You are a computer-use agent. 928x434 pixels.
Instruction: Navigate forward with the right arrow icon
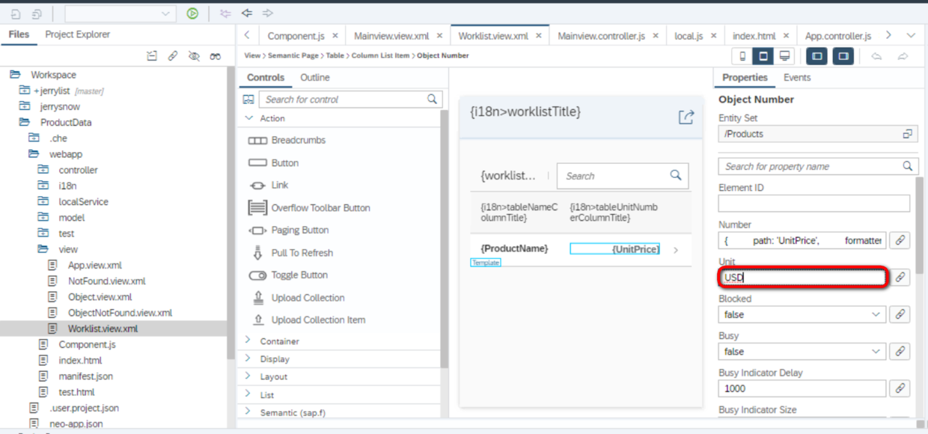coord(267,13)
